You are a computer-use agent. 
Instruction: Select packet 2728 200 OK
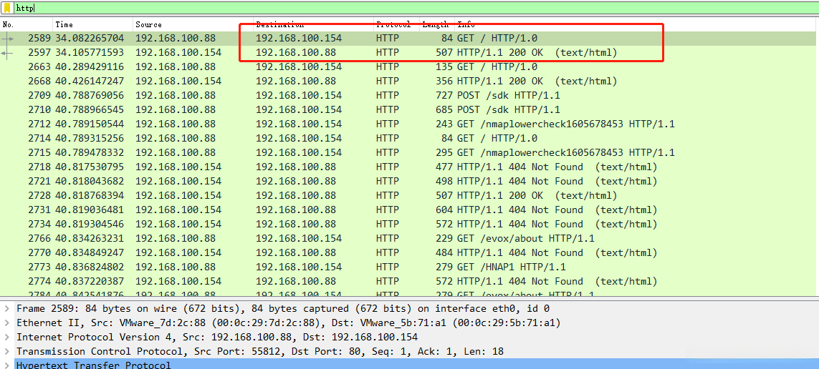(408, 195)
